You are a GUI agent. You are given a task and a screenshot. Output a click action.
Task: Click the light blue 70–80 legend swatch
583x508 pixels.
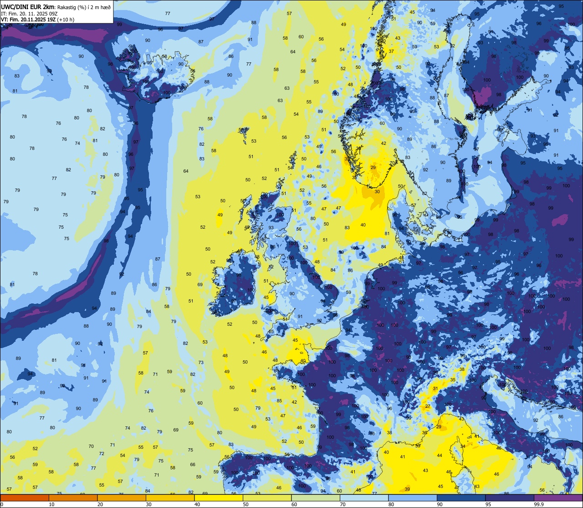[364, 498]
